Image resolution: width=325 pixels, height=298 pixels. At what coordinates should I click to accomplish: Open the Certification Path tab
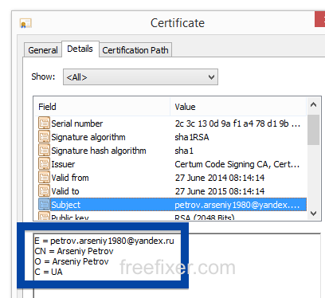pyautogui.click(x=135, y=50)
